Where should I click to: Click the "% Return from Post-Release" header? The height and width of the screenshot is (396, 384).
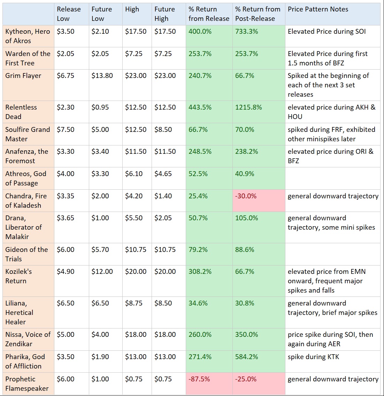tap(258, 14)
